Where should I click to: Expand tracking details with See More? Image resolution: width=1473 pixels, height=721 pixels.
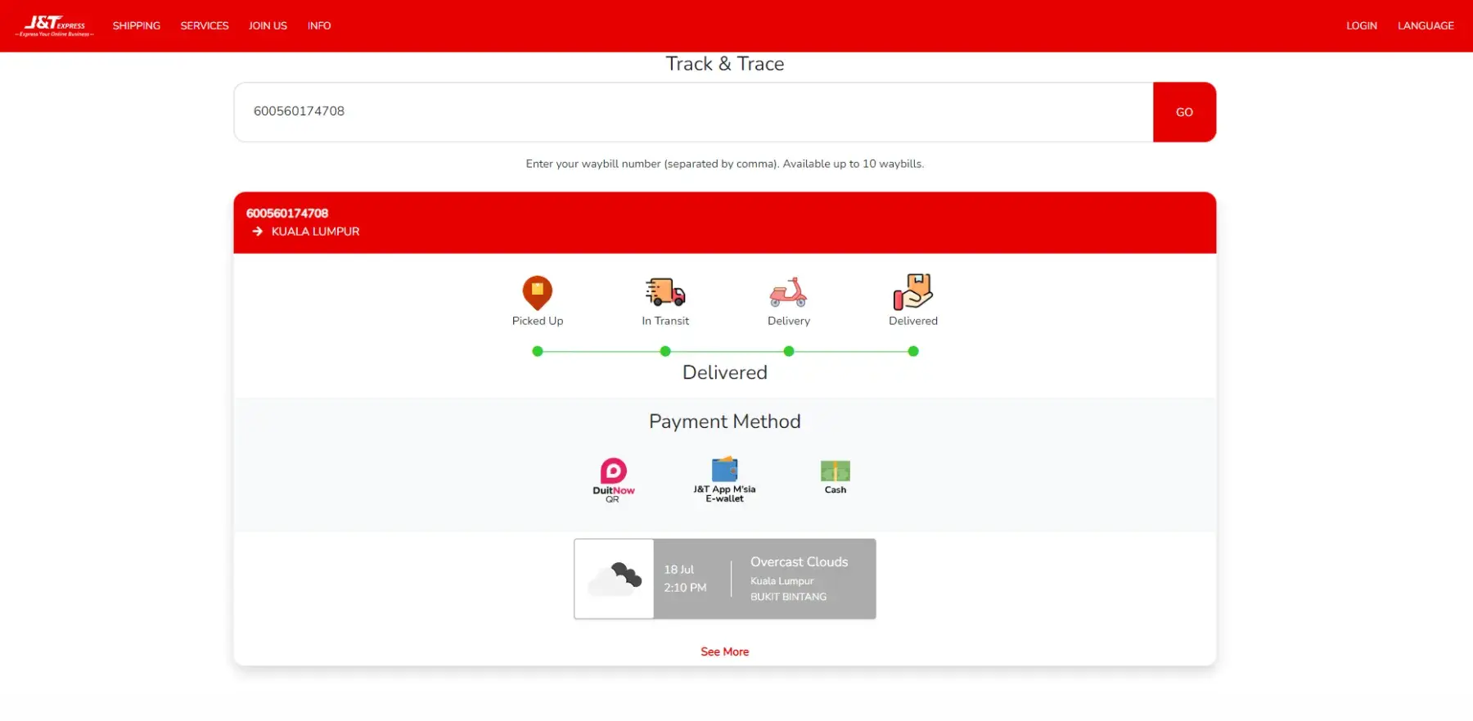pyautogui.click(x=725, y=651)
